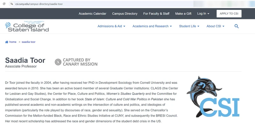
Task: Go to the College of Staten Island logo
Action: click(x=27, y=26)
